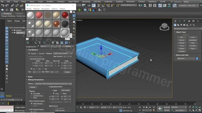Select the Environ radio button
Image resolution: width=202 pixels, height=113 pixels.
[38, 53]
